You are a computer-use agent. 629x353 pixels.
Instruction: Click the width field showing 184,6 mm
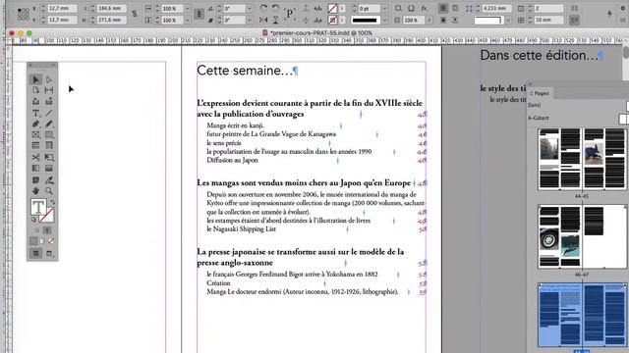(112, 8)
